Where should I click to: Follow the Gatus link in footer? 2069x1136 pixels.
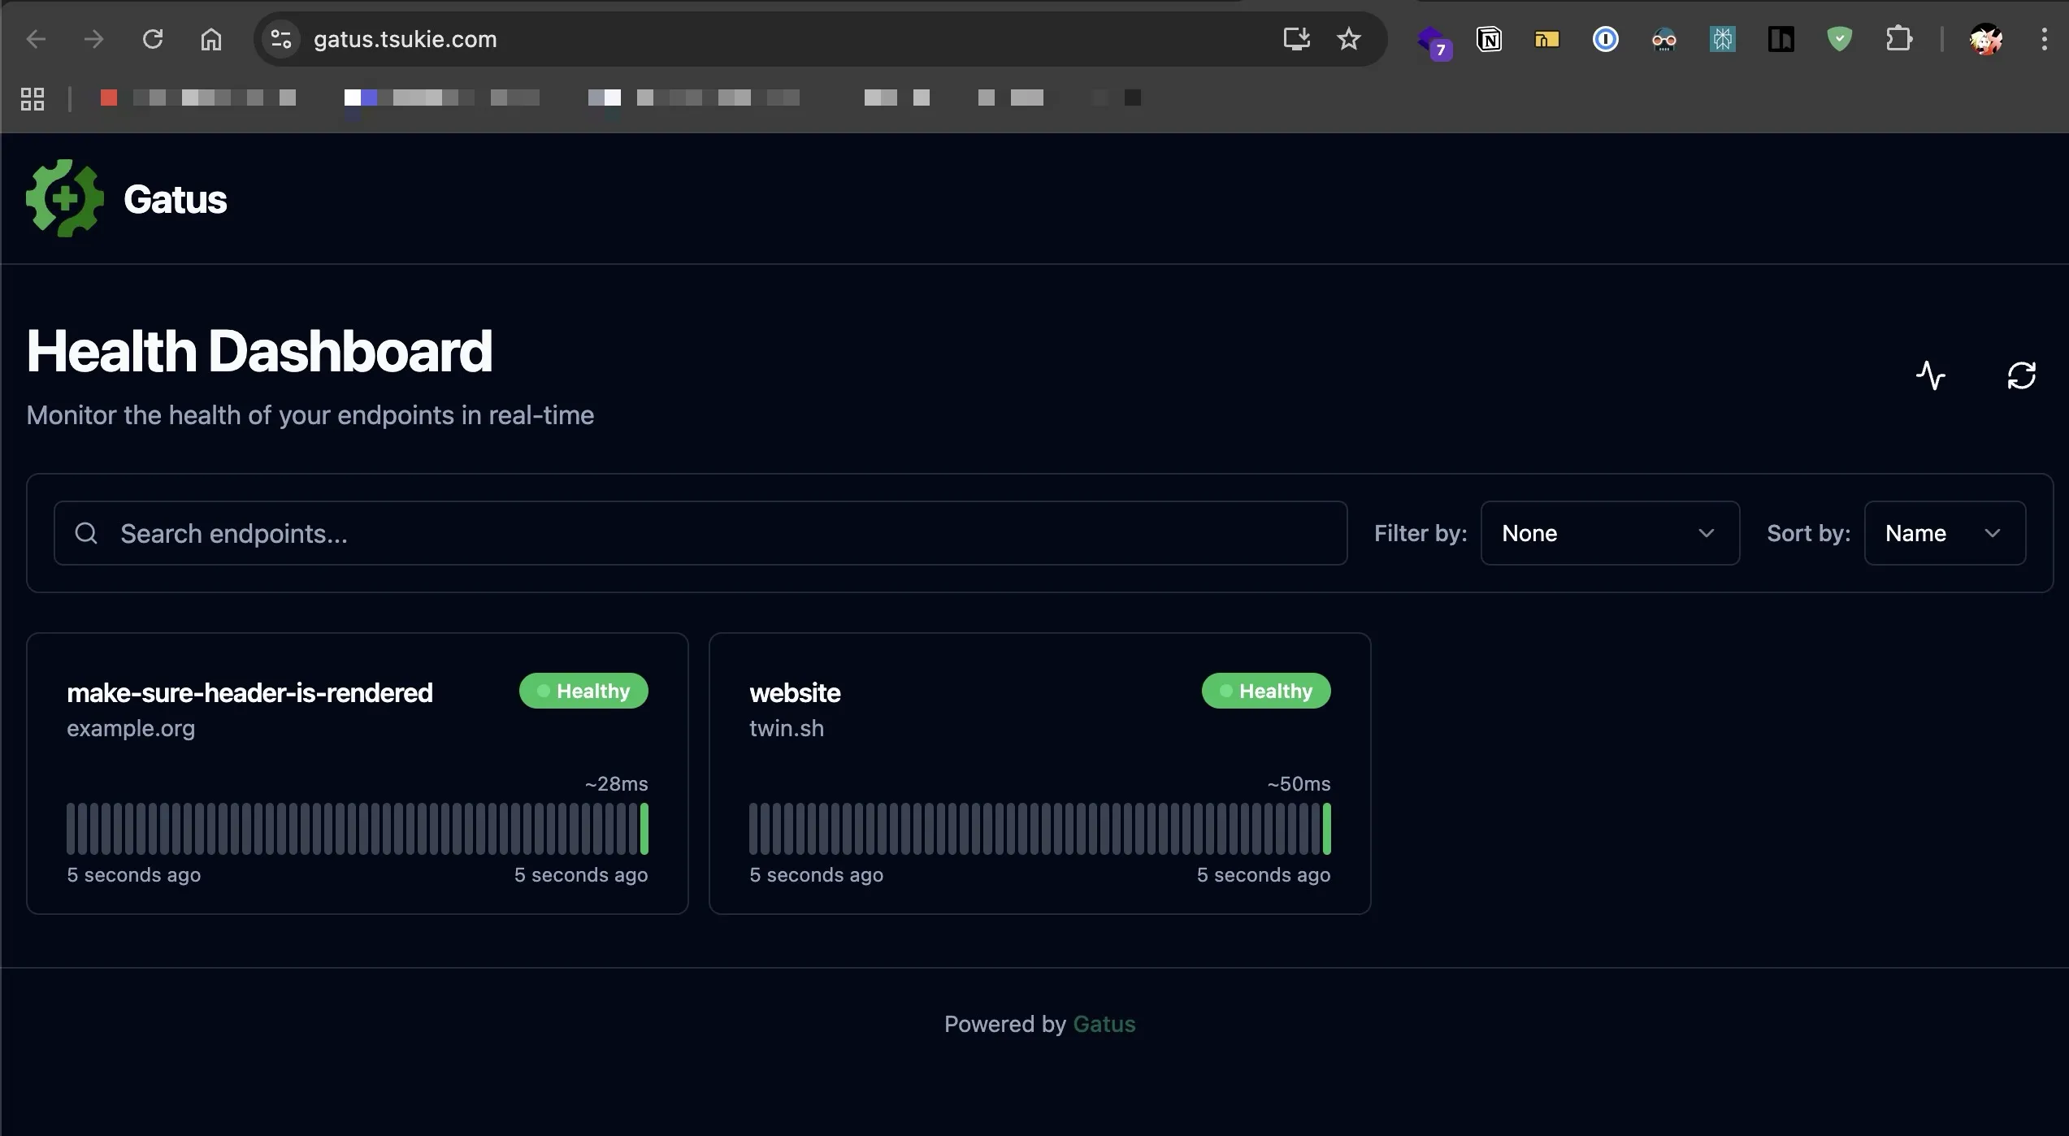coord(1104,1024)
